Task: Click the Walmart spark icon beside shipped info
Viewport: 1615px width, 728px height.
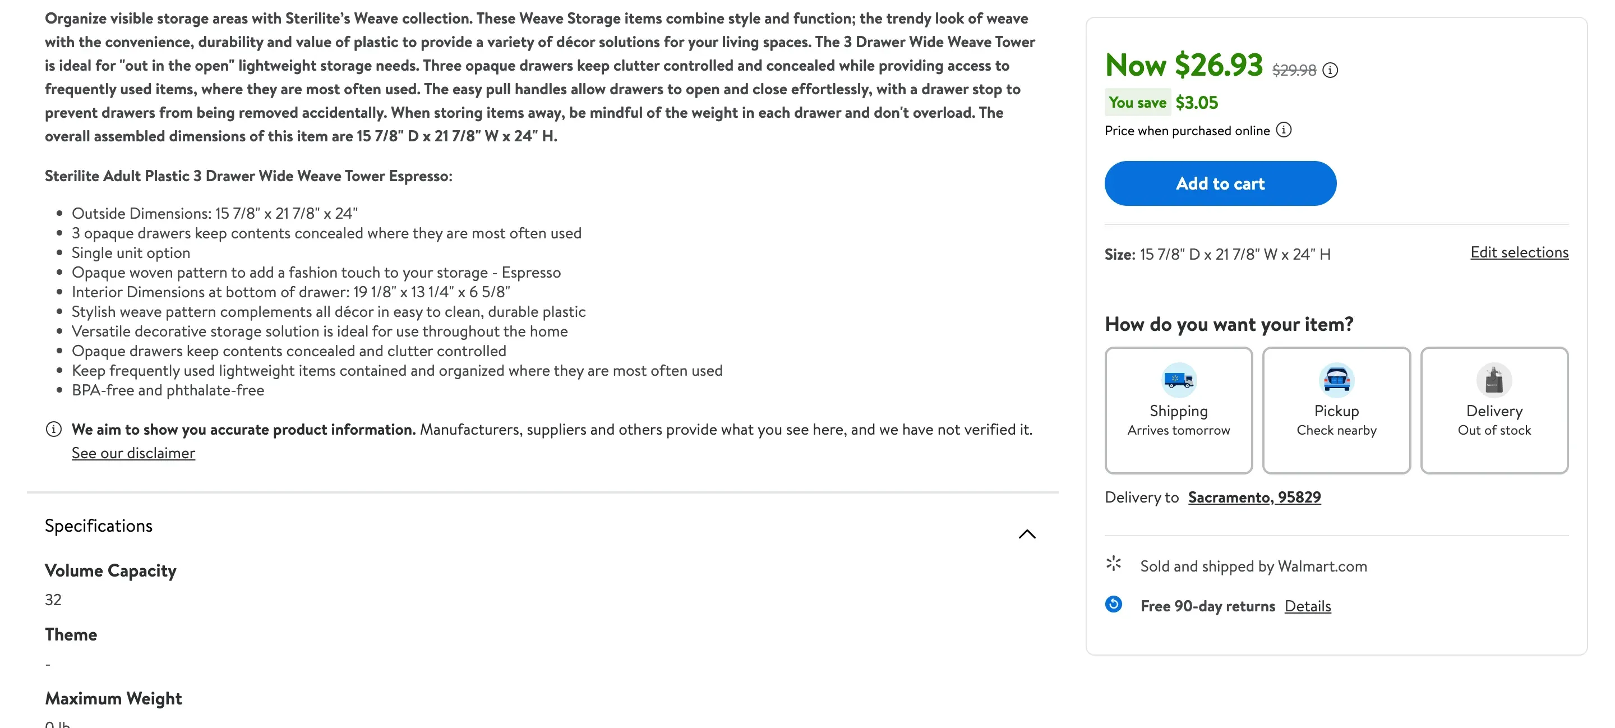Action: tap(1114, 565)
